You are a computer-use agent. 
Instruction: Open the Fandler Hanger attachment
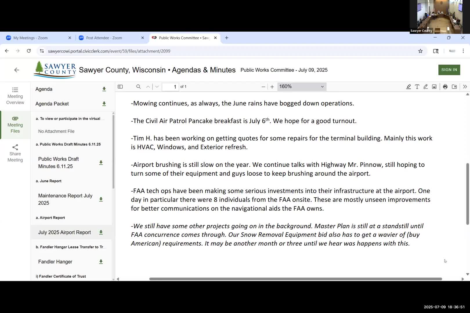click(x=55, y=262)
